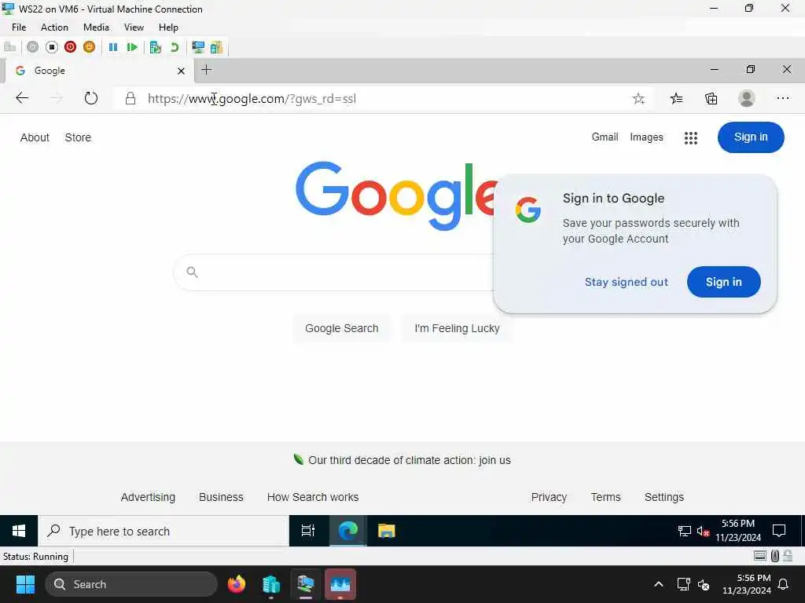Viewport: 805px width, 603px height.
Task: Click the Google search input box
Action: 333,272
